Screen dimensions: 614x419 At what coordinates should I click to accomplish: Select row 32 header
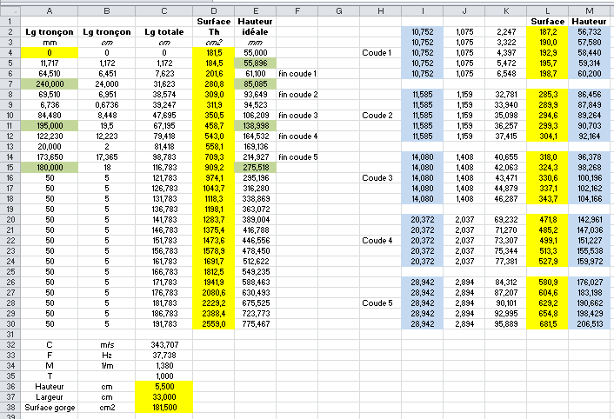(x=10, y=344)
